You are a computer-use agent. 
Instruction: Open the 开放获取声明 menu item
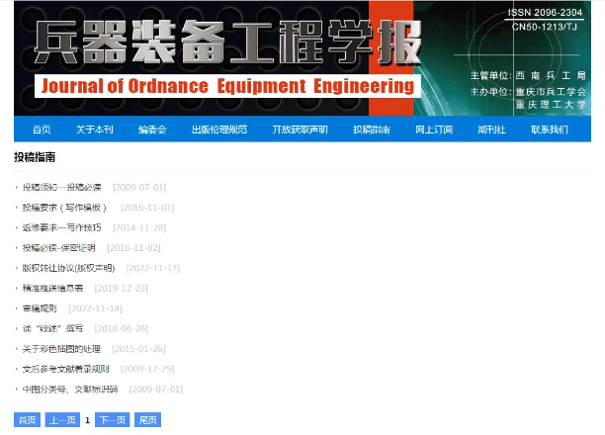pos(300,130)
